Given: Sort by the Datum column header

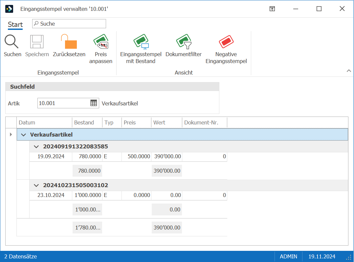Looking at the screenshot, I should point(44,122).
